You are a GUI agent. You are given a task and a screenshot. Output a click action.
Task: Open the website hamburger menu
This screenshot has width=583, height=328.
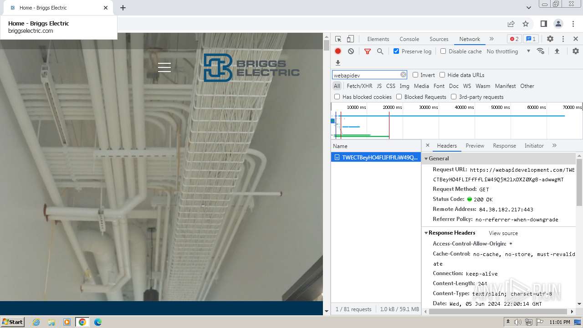(x=164, y=67)
